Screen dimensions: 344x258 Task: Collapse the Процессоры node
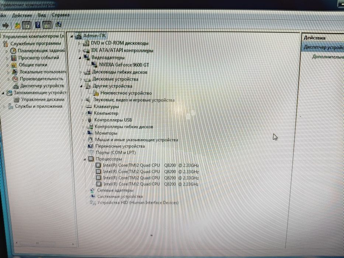(x=85, y=160)
